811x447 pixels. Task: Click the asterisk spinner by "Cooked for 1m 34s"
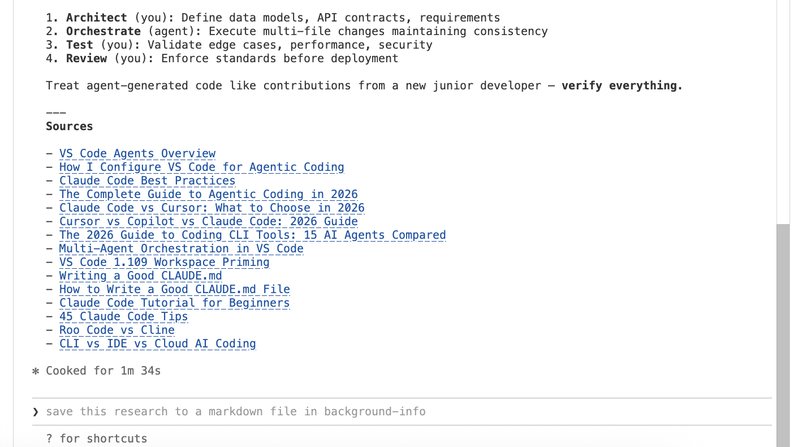[x=35, y=371]
